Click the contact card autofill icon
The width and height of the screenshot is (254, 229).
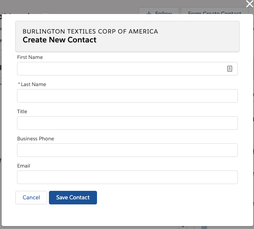pos(230,69)
